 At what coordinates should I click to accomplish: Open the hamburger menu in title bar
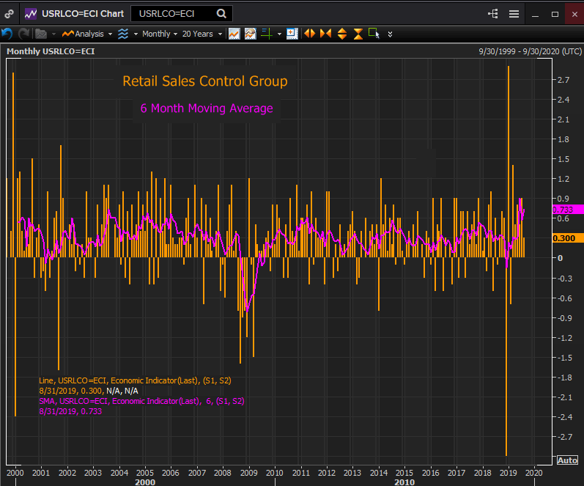pos(514,14)
